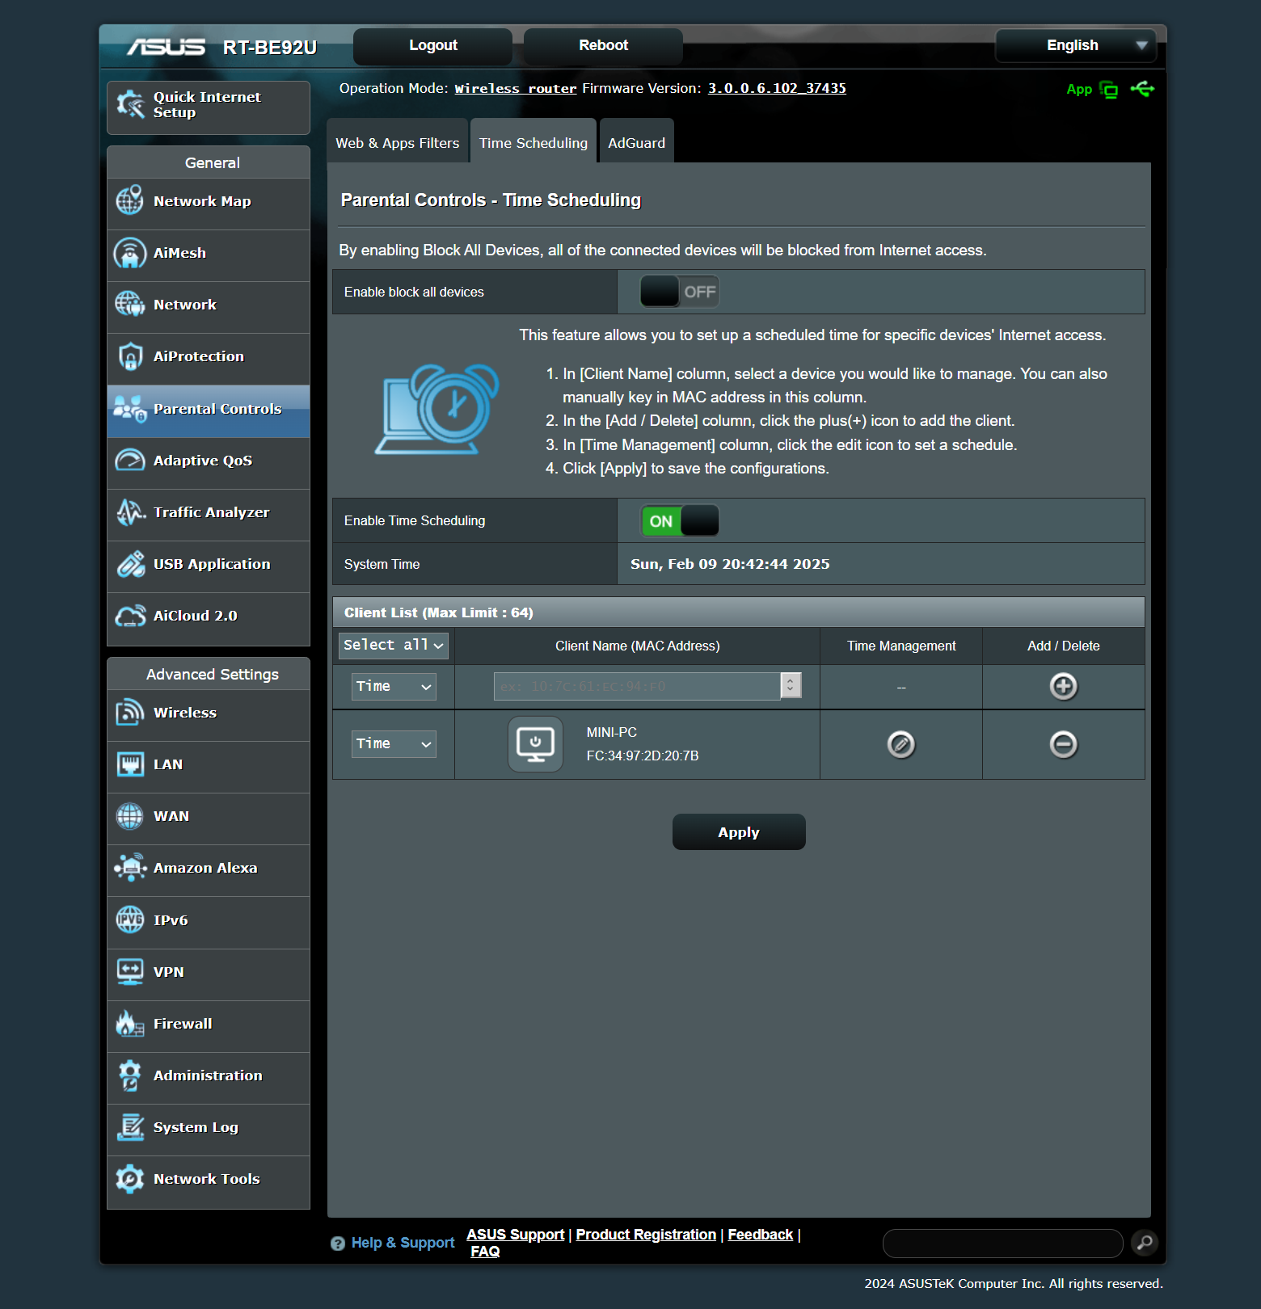Screen dimensions: 1261x1309
Task: Expand the client MAC address list arrow
Action: coord(791,686)
